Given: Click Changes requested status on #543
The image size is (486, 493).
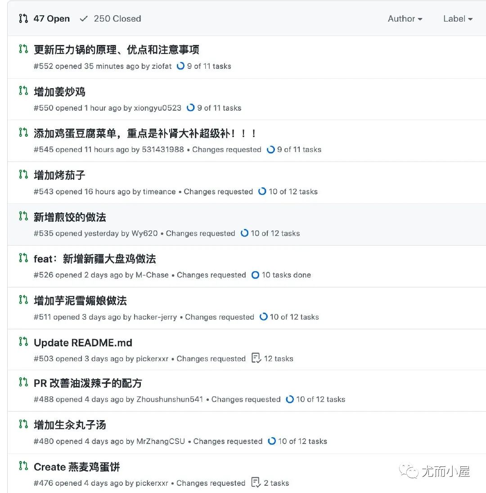Looking at the screenshot, I should pyautogui.click(x=218, y=192).
